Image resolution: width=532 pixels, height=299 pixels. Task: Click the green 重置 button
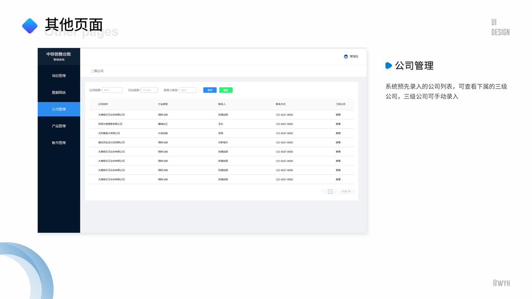tap(226, 90)
